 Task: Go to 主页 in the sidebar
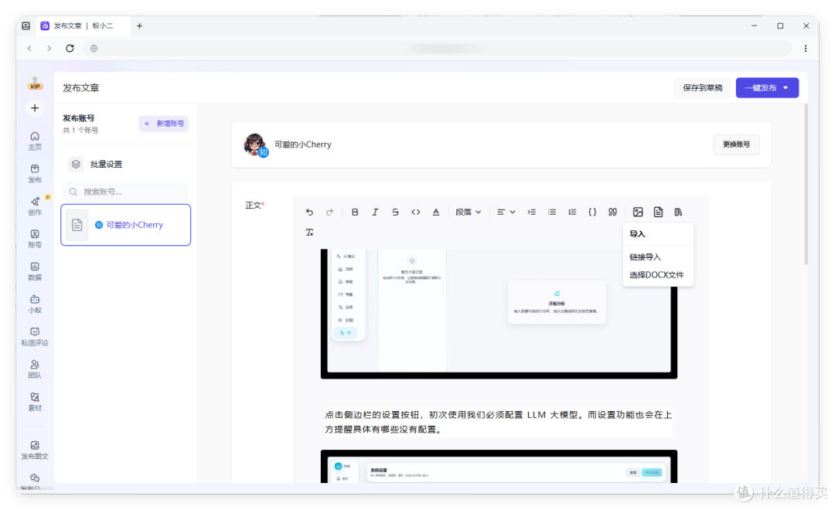pos(35,141)
